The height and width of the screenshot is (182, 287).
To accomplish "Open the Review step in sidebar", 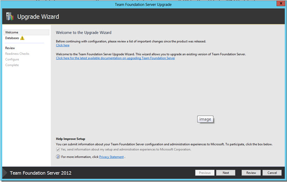I will point(10,48).
